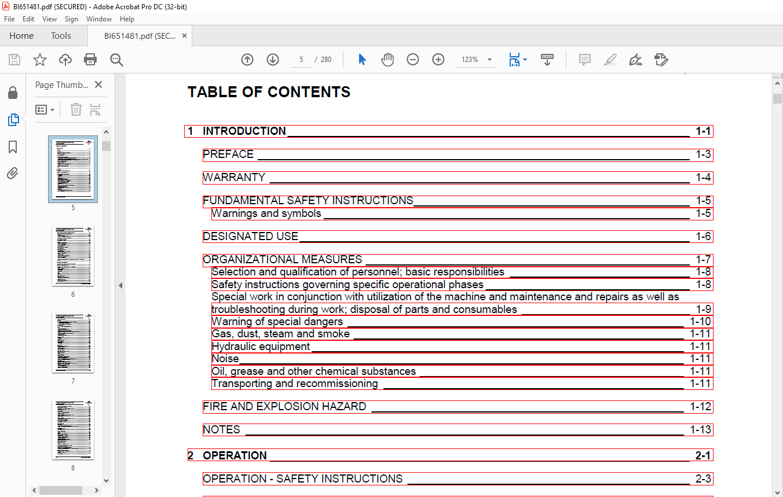783x497 pixels.
Task: Open FUNDAMENTAL SAFETY INSTRUCTIONS link
Action: pos(458,201)
